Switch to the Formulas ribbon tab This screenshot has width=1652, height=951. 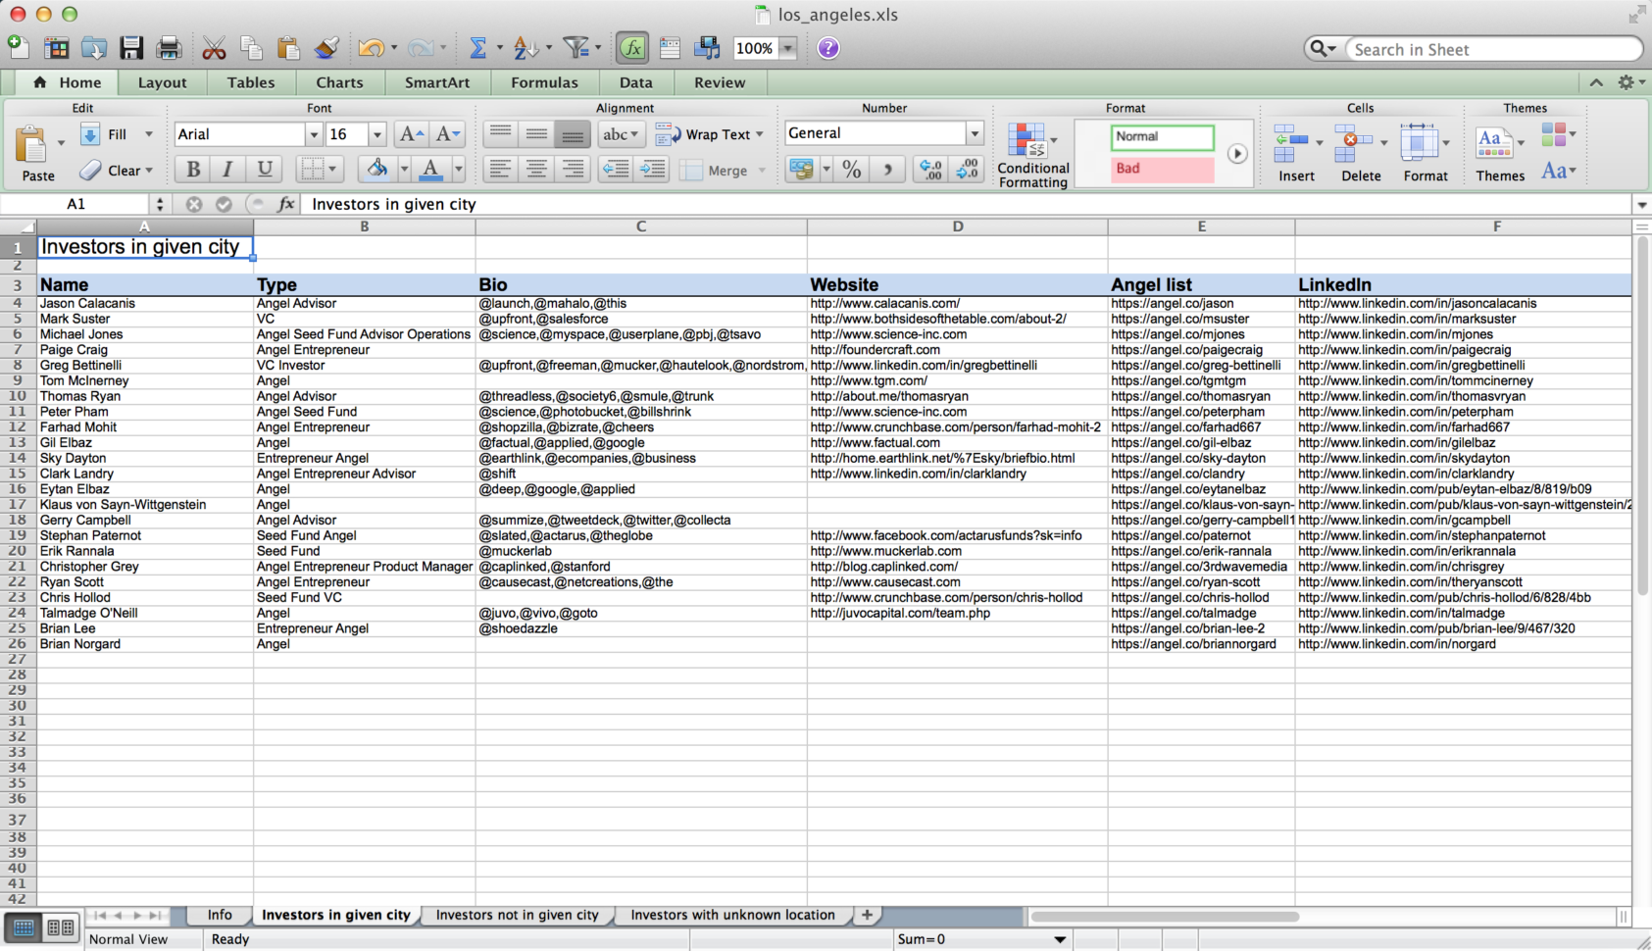pos(544,82)
